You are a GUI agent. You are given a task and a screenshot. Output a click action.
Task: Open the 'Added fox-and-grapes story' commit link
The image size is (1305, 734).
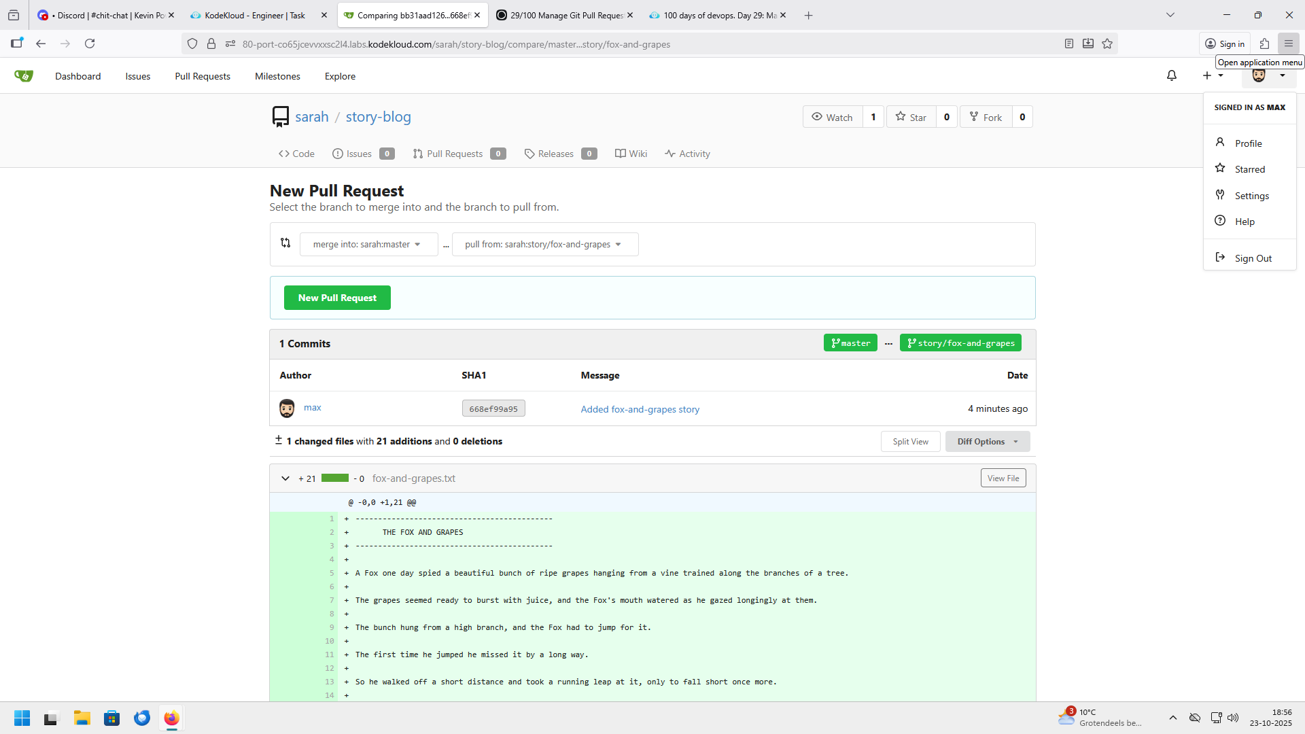click(640, 410)
